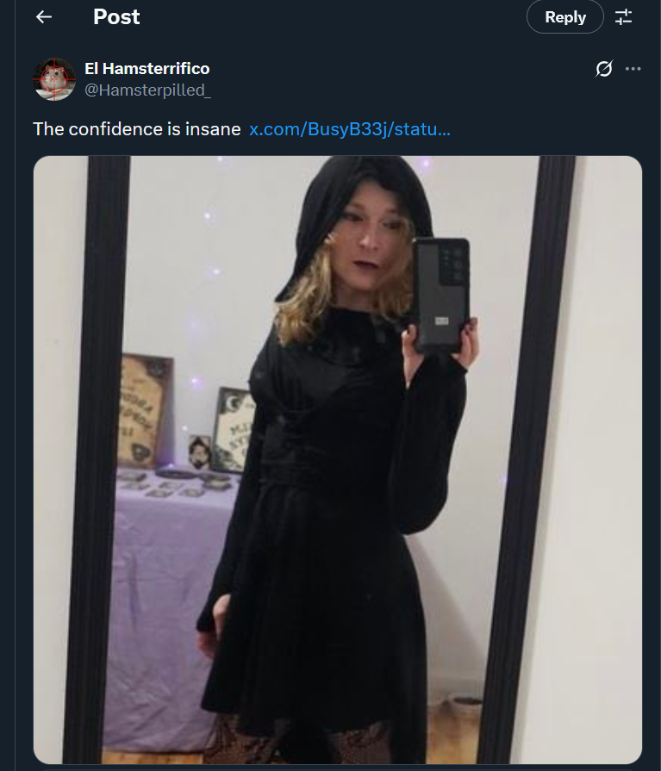Open the attached mirror selfie photo

pos(337,460)
